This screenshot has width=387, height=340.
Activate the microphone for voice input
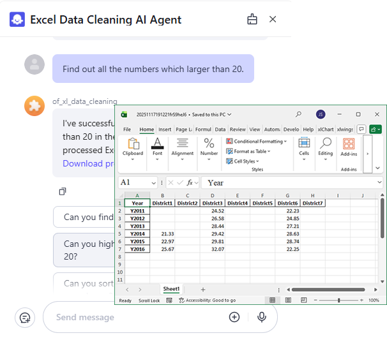[x=262, y=317]
